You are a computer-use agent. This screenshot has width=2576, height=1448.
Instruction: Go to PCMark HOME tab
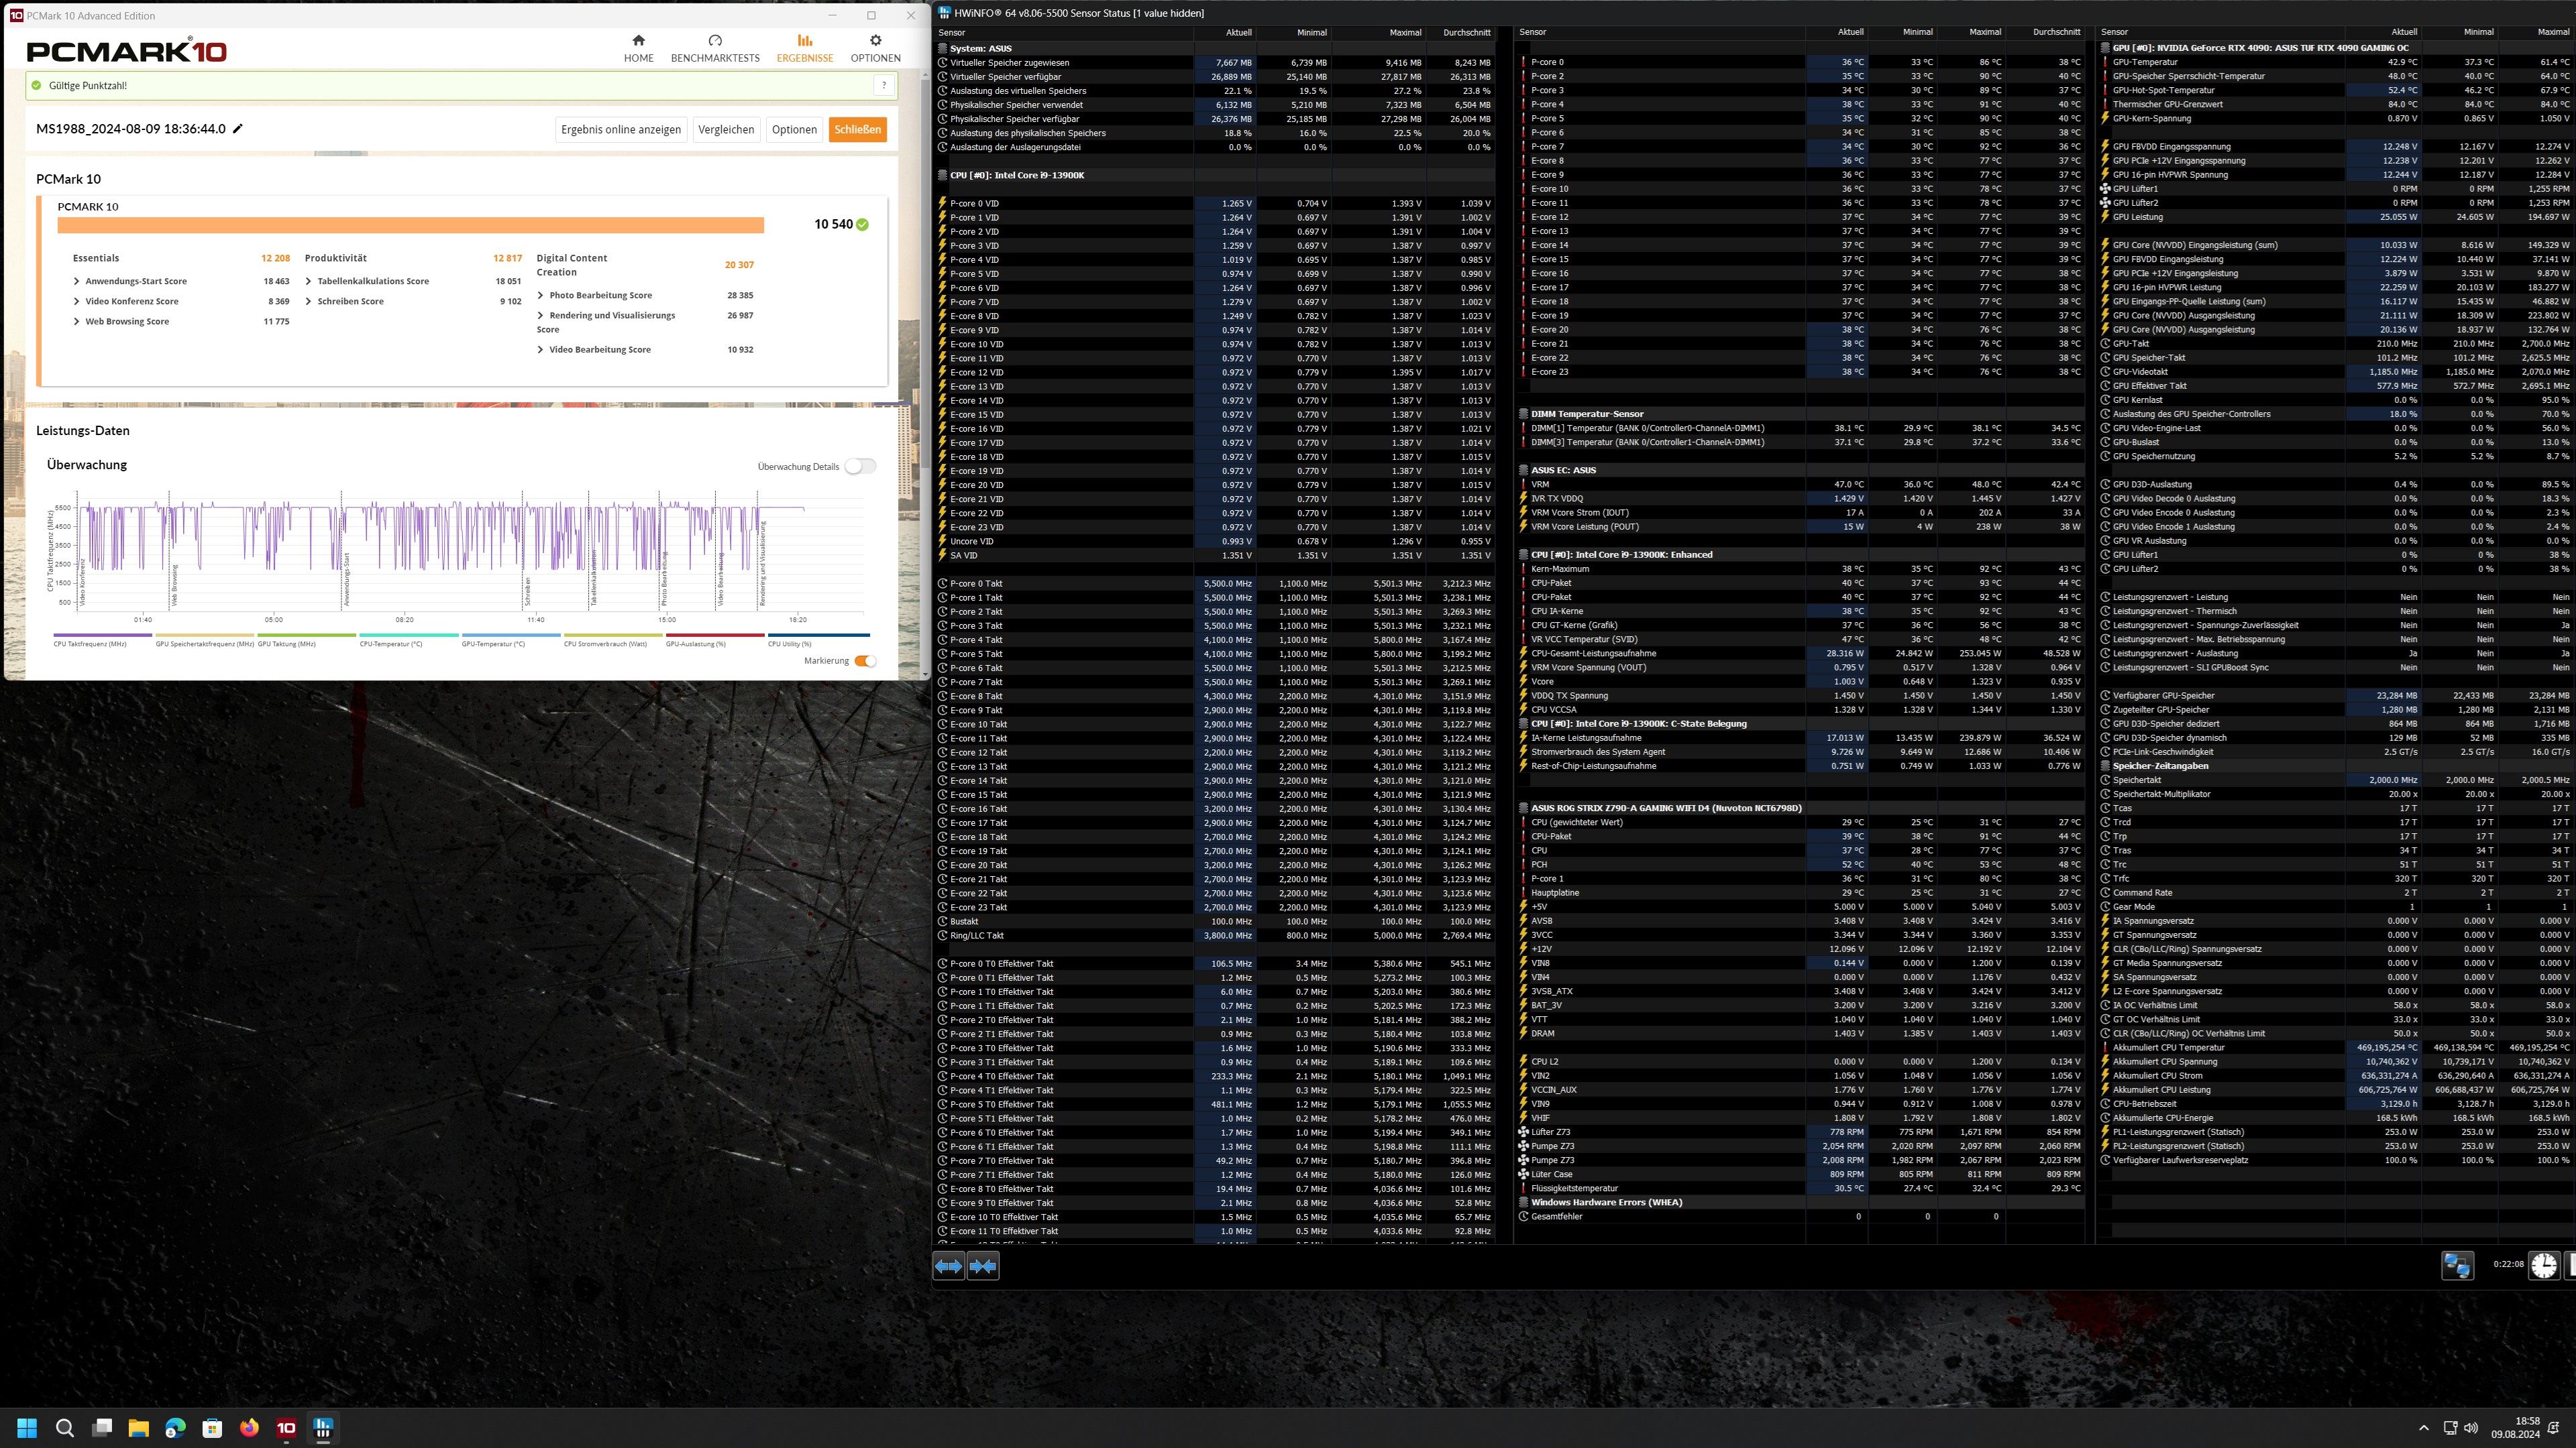tap(639, 48)
